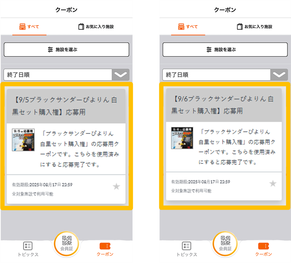
Task: Open お気に入り施設 tab on the 9/6 coupon screen
Action: tap(255, 27)
